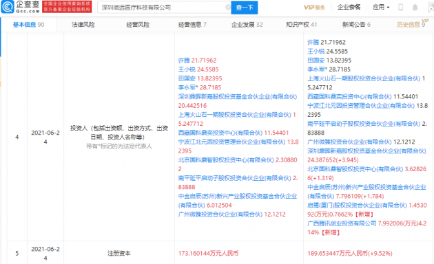
Task: Switch to 企业发展 tab
Action: [x=247, y=25]
